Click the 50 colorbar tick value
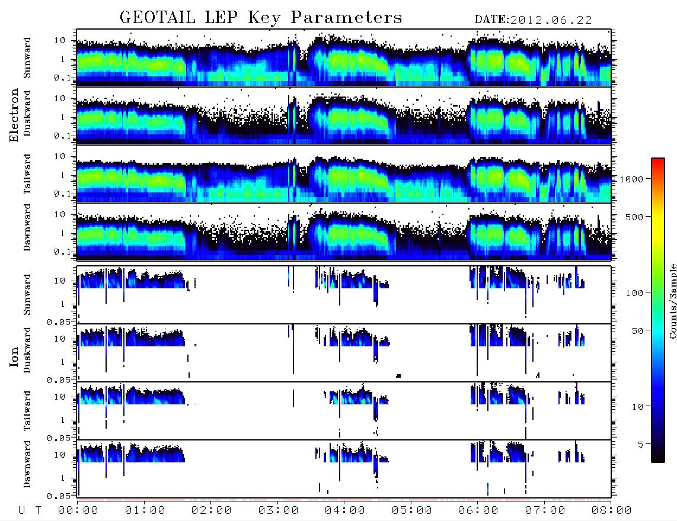Screen dimensions: 677x521 (x=638, y=331)
